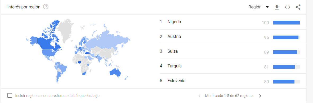Click Brazil on the world map
The width and height of the screenshot is (313, 103).
[x=62, y=68]
